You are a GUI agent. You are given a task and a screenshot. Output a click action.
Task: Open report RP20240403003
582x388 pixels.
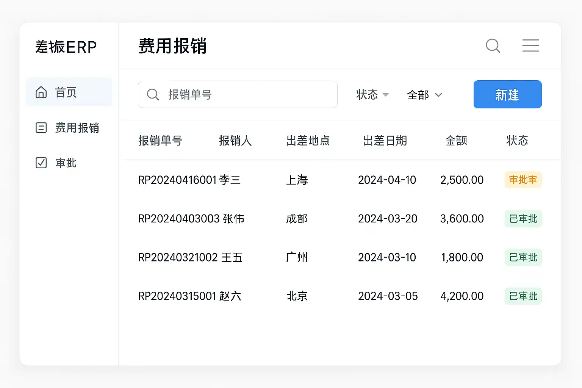coord(179,219)
